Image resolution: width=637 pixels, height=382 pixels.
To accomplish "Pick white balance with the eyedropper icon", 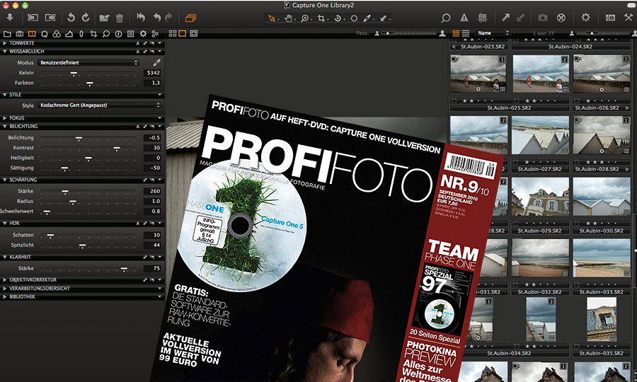I will coord(157,63).
